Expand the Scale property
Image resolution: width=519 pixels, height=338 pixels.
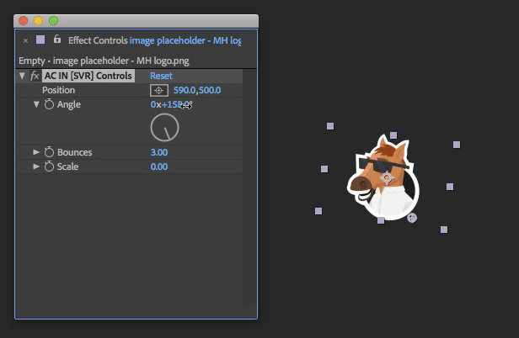(x=36, y=166)
